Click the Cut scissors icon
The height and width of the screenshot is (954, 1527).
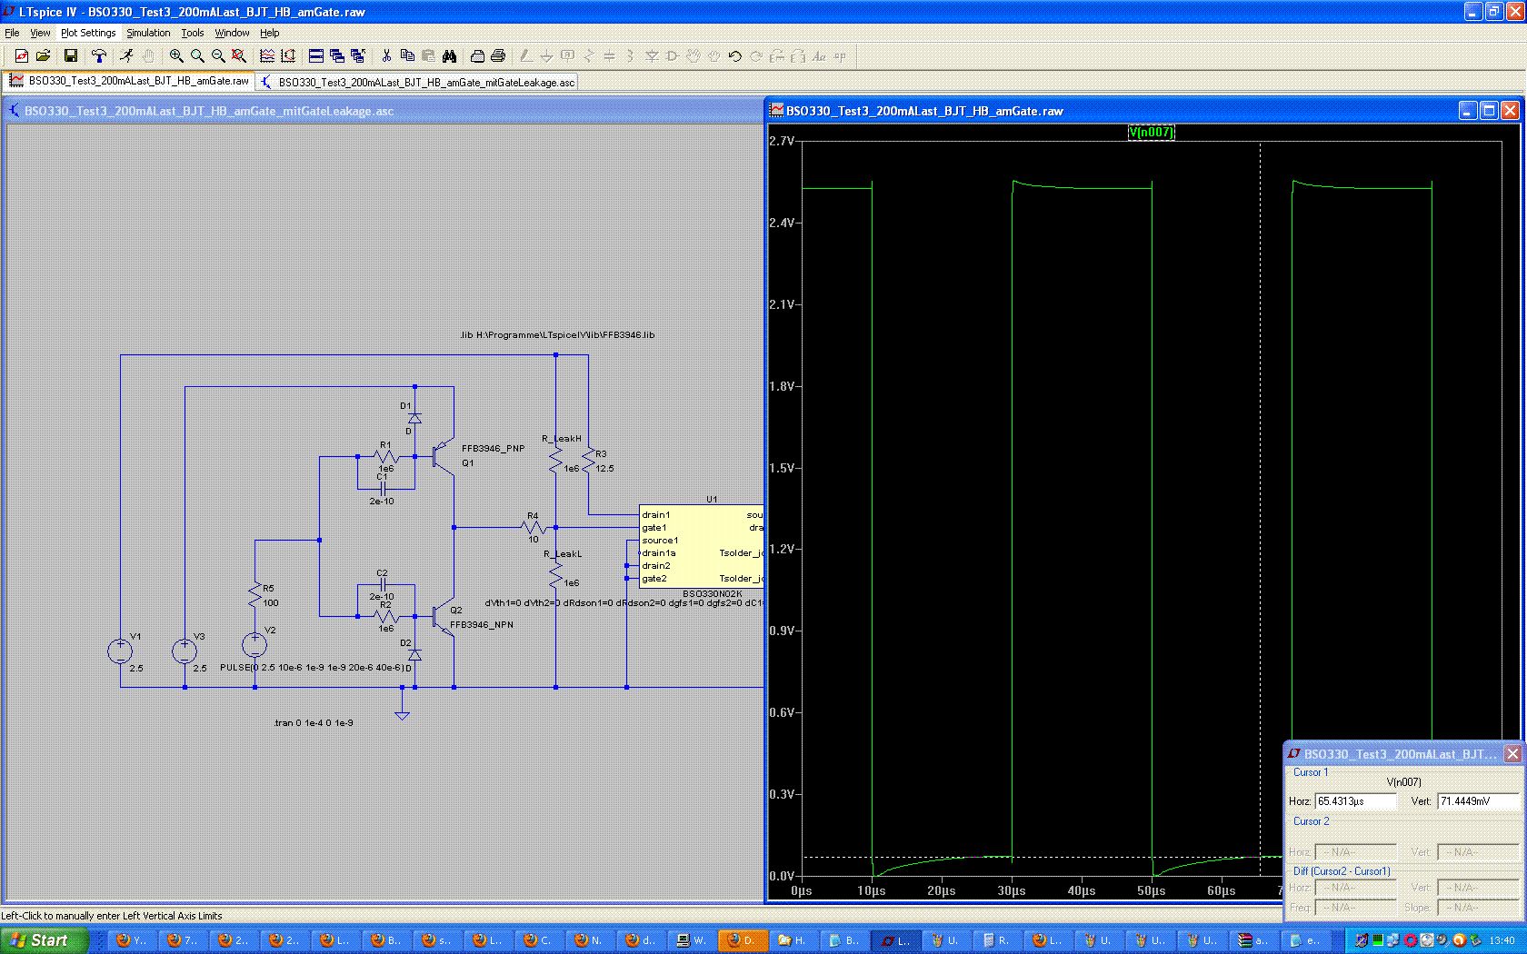pyautogui.click(x=386, y=56)
